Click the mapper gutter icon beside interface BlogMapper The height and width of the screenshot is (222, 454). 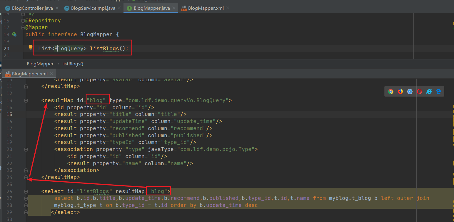tap(14, 34)
